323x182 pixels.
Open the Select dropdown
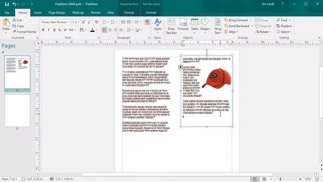point(284,32)
